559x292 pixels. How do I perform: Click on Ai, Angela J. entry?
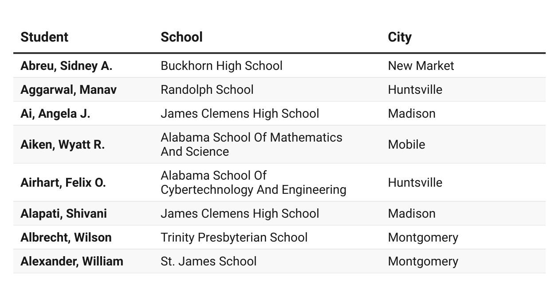(55, 114)
